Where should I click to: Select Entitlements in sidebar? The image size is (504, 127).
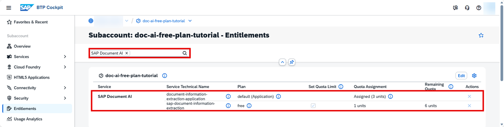click(37, 109)
